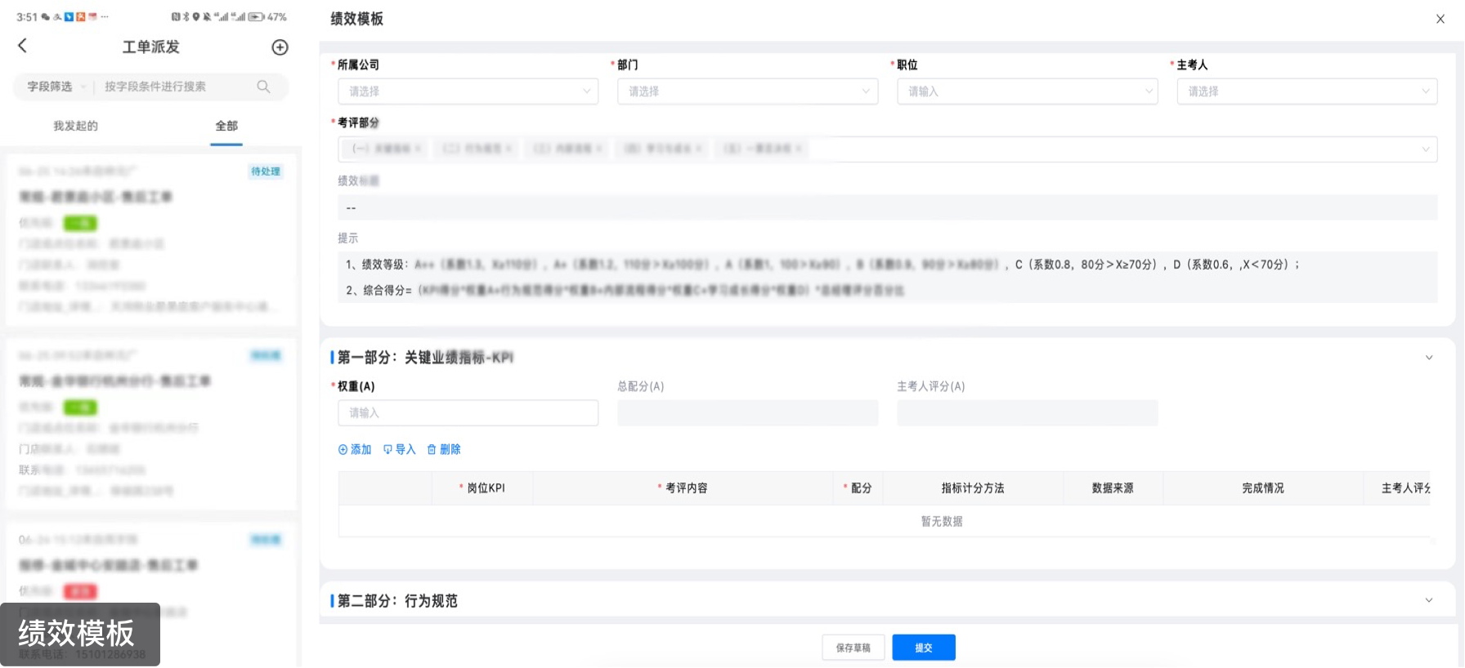Collapse 第一部分 关键业绩指标-KPI section
Viewport: 1465px width, 668px height.
(x=1429, y=358)
